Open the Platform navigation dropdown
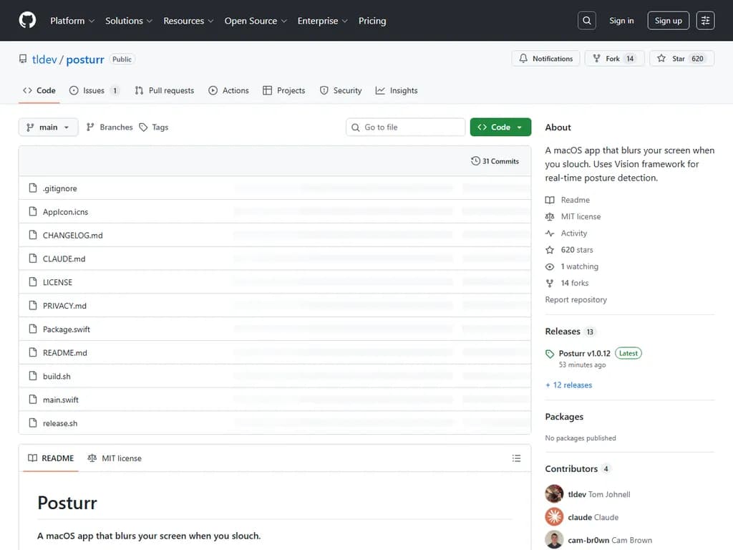 click(72, 21)
